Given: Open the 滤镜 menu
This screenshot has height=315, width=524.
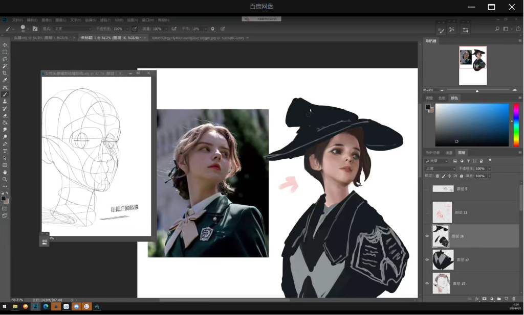Looking at the screenshot, I should point(105,20).
